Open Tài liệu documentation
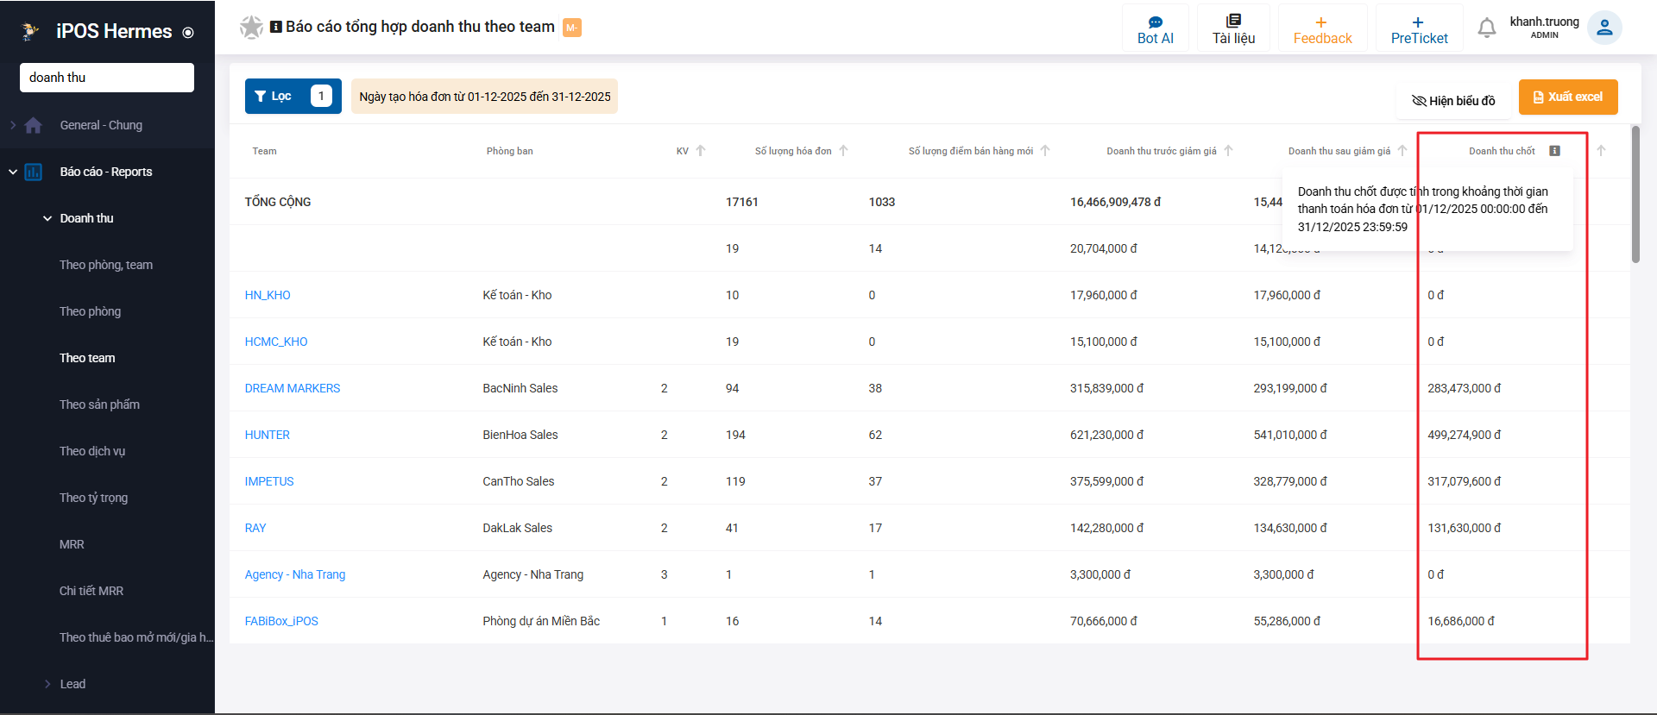This screenshot has height=715, width=1657. [1233, 29]
